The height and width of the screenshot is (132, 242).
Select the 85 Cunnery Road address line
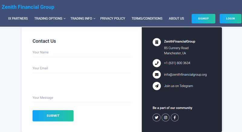pos(176,48)
